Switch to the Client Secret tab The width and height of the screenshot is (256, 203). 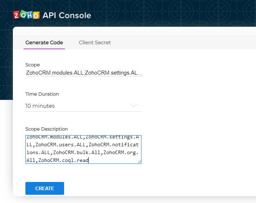click(x=95, y=42)
